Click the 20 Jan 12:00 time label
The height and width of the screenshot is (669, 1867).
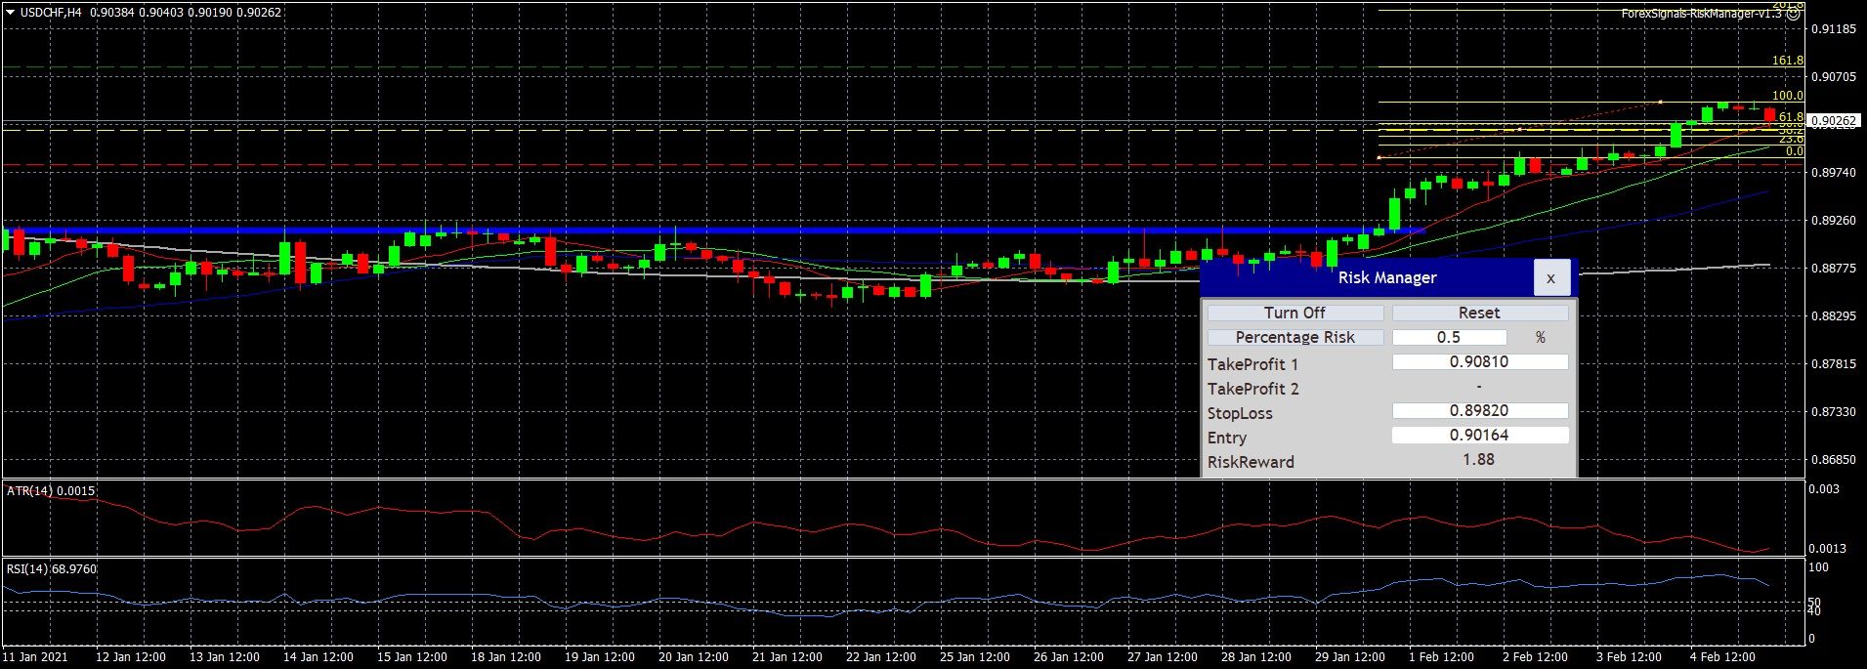click(x=694, y=657)
